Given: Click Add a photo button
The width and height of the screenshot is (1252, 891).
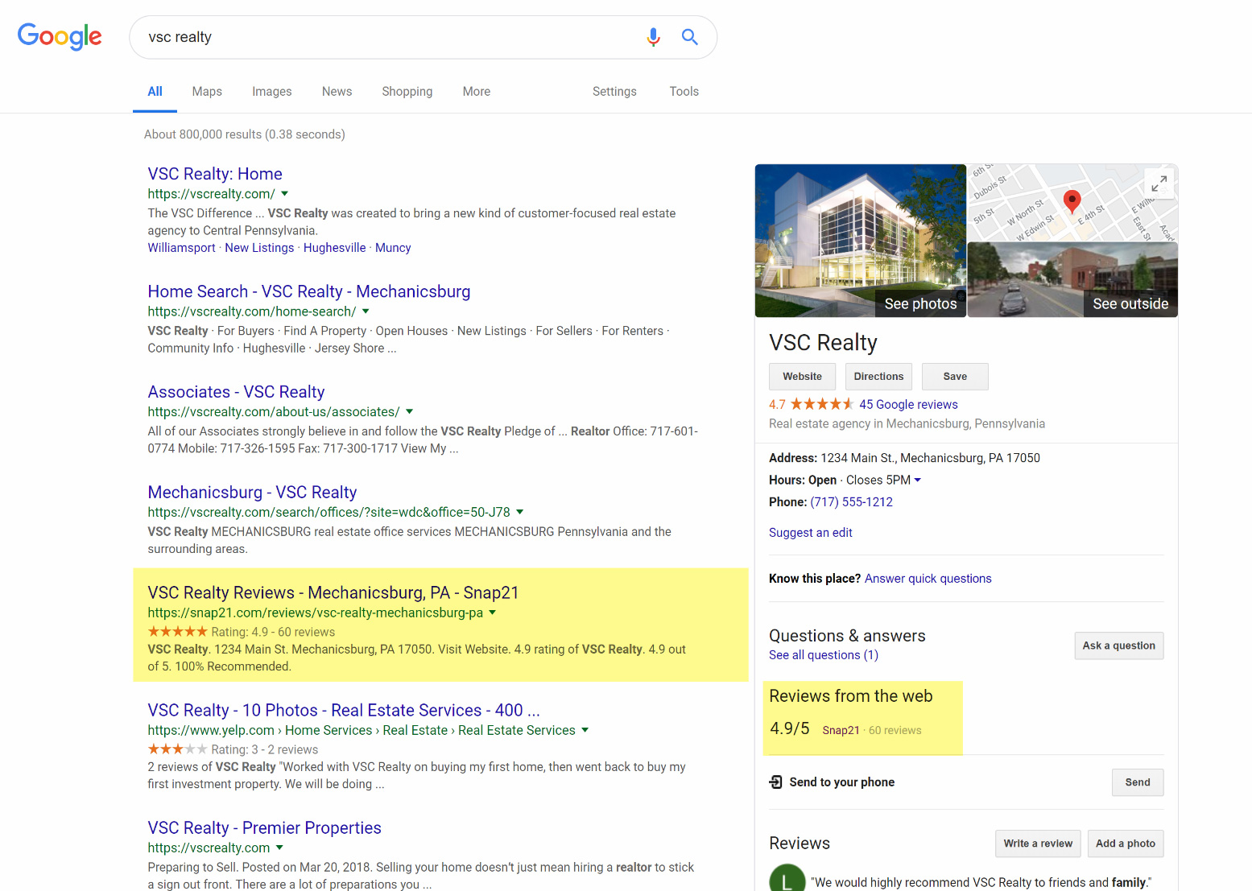Looking at the screenshot, I should pos(1126,844).
